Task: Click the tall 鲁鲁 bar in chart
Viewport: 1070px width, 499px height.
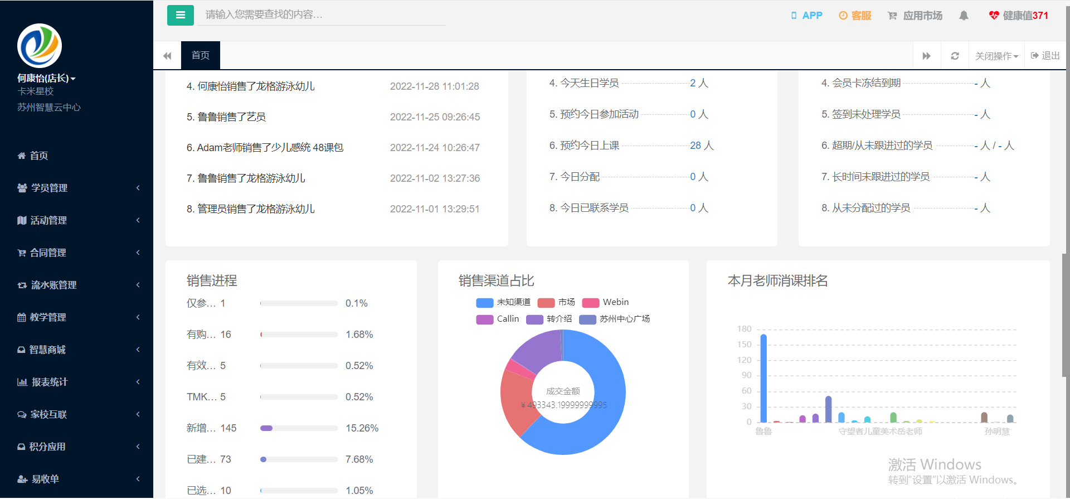Action: click(763, 379)
